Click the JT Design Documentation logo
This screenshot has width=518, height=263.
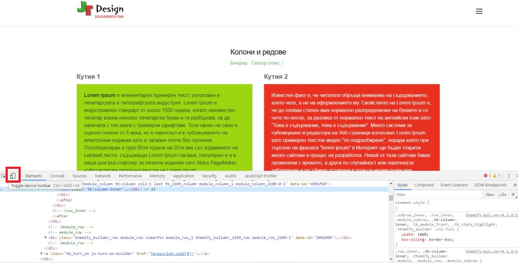100,10
